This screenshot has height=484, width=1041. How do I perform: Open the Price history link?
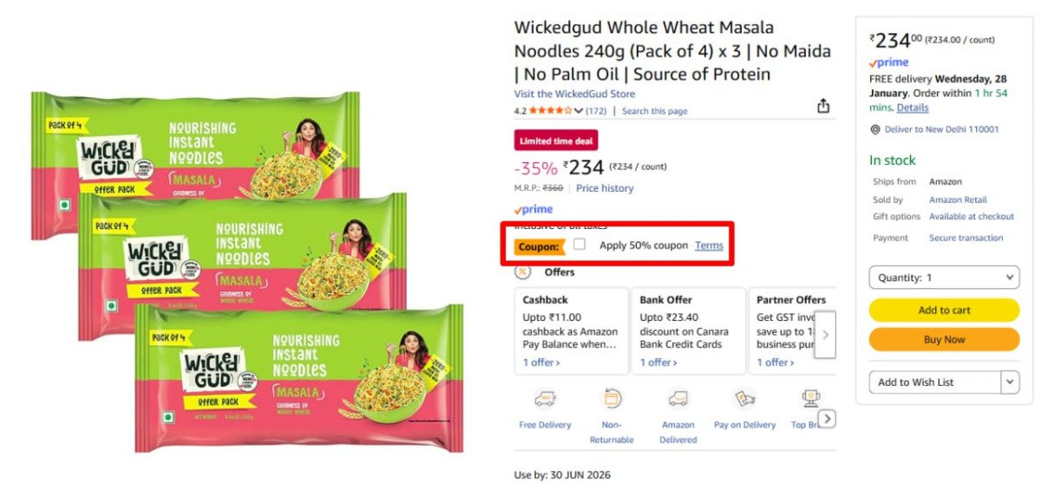(605, 188)
